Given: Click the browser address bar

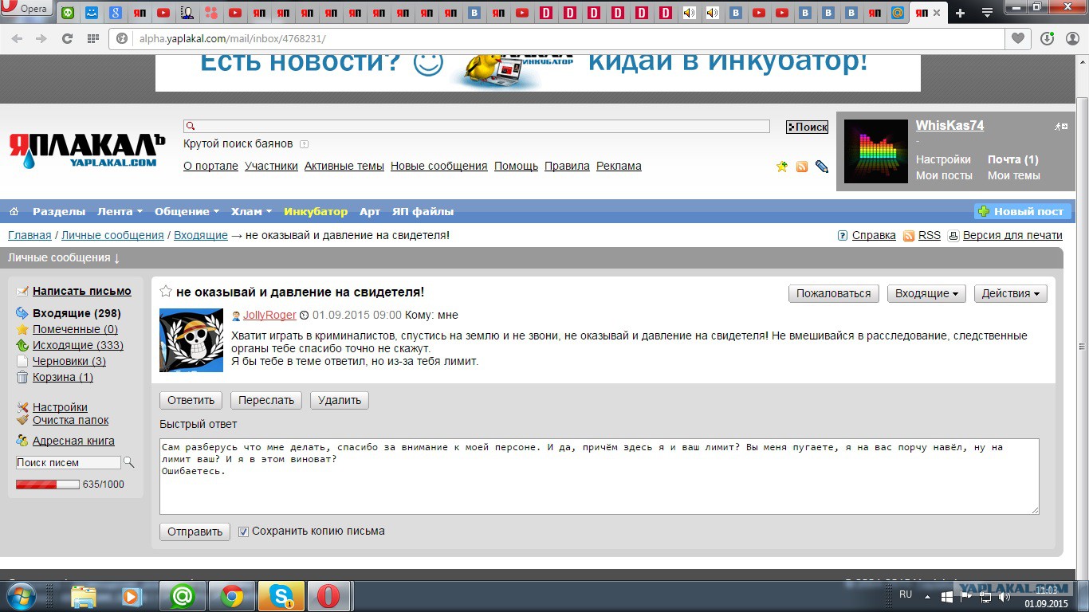Looking at the screenshot, I should (x=558, y=38).
